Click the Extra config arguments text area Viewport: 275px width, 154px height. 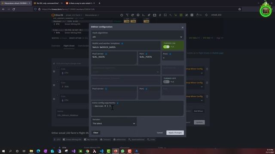[137, 108]
